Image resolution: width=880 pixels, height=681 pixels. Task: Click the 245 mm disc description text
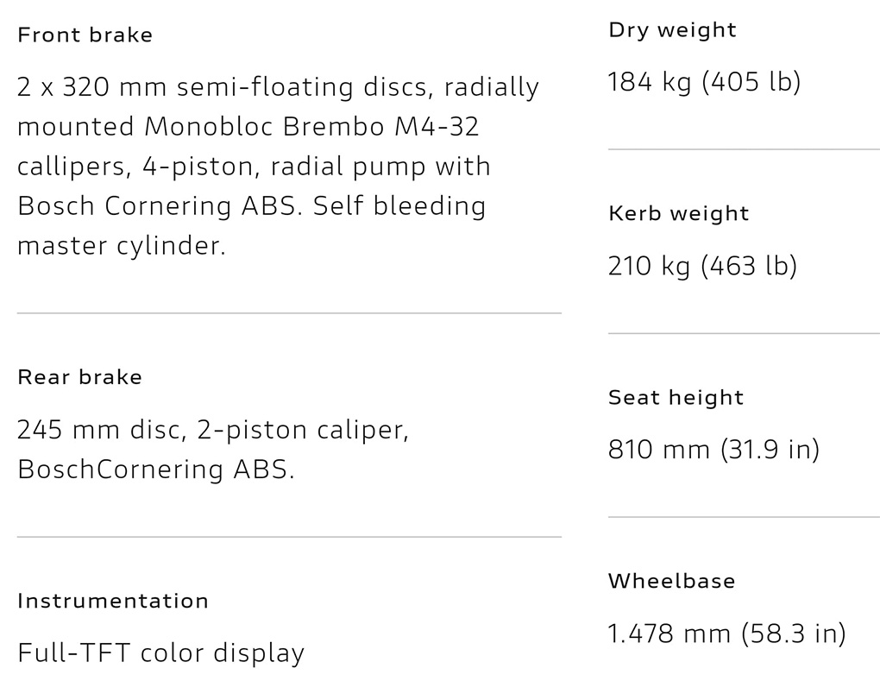pos(212,430)
